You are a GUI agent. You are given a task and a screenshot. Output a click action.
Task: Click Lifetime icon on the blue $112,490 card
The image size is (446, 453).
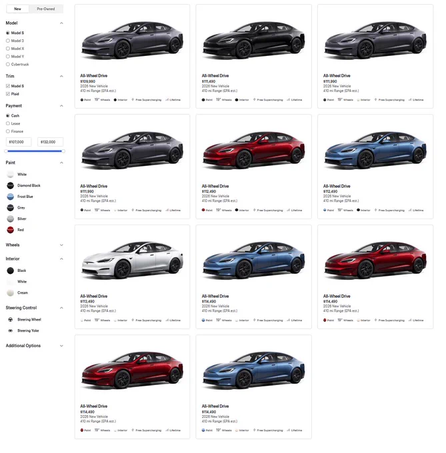coord(410,210)
